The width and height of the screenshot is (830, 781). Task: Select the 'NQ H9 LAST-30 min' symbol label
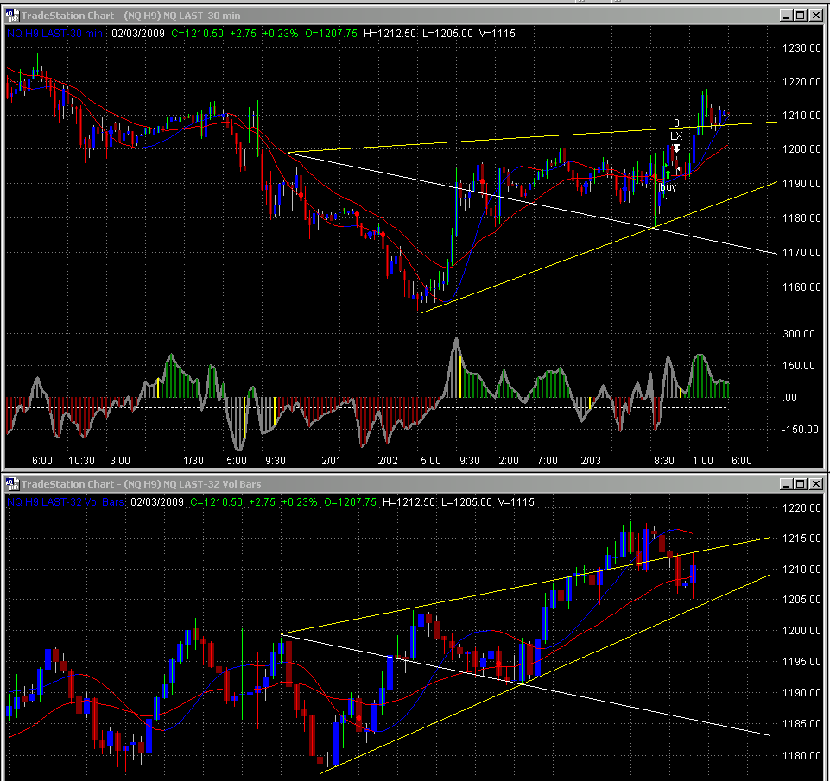tap(55, 34)
